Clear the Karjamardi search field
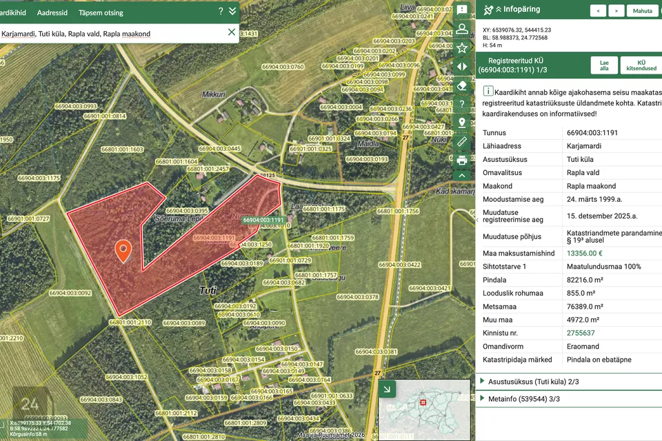The height and width of the screenshot is (441, 662). point(232,32)
